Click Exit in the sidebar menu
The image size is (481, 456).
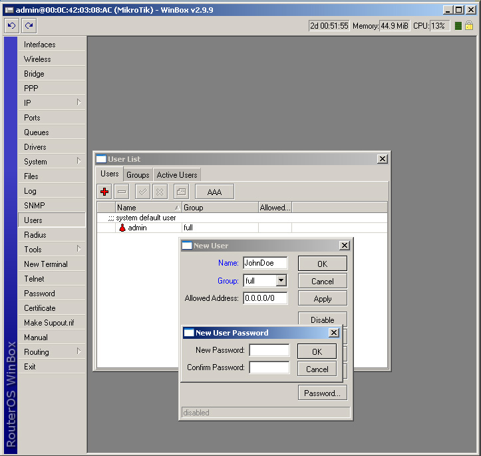pyautogui.click(x=52, y=366)
